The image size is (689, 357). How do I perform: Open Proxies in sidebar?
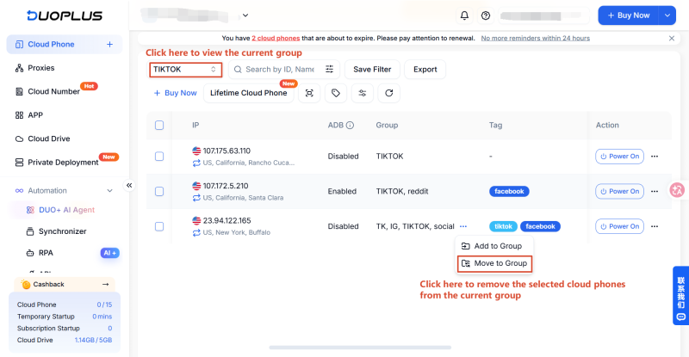(x=40, y=68)
